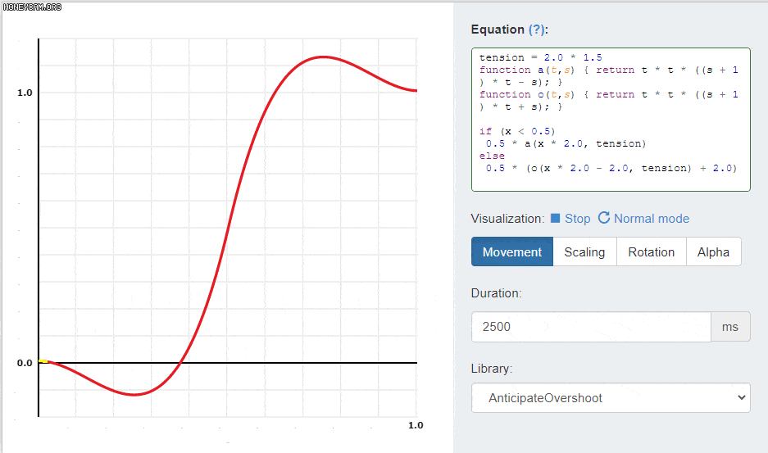Click the blue stop square icon
This screenshot has height=453, width=768.
(x=555, y=218)
